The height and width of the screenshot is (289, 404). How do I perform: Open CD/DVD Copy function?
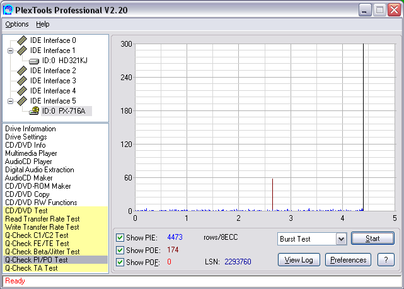pos(27,194)
